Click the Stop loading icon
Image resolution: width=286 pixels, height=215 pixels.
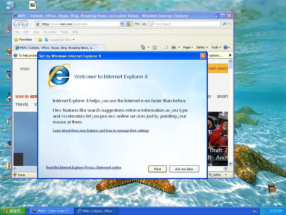[144, 24]
